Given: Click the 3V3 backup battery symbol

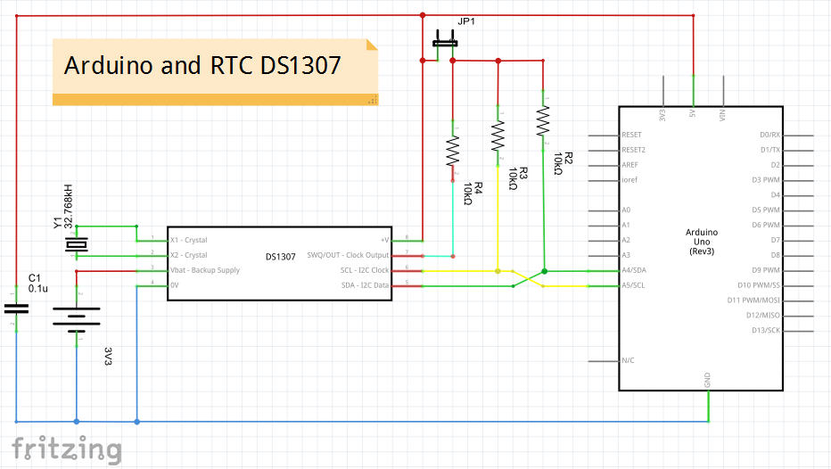Looking at the screenshot, I should tap(77, 317).
